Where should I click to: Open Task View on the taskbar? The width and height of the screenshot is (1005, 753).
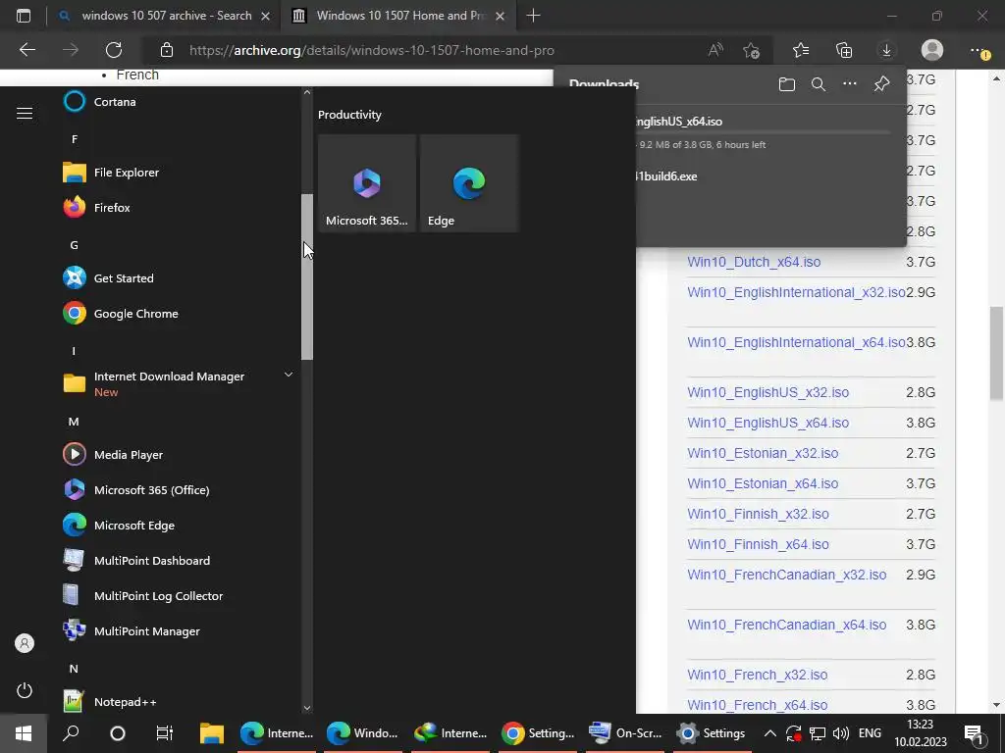pyautogui.click(x=165, y=733)
